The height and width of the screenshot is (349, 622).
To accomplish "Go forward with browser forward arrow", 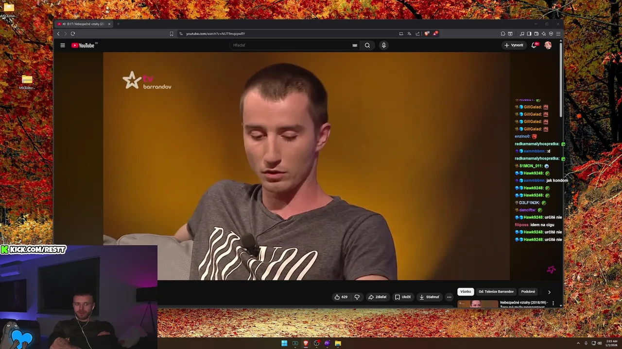I will (66, 33).
